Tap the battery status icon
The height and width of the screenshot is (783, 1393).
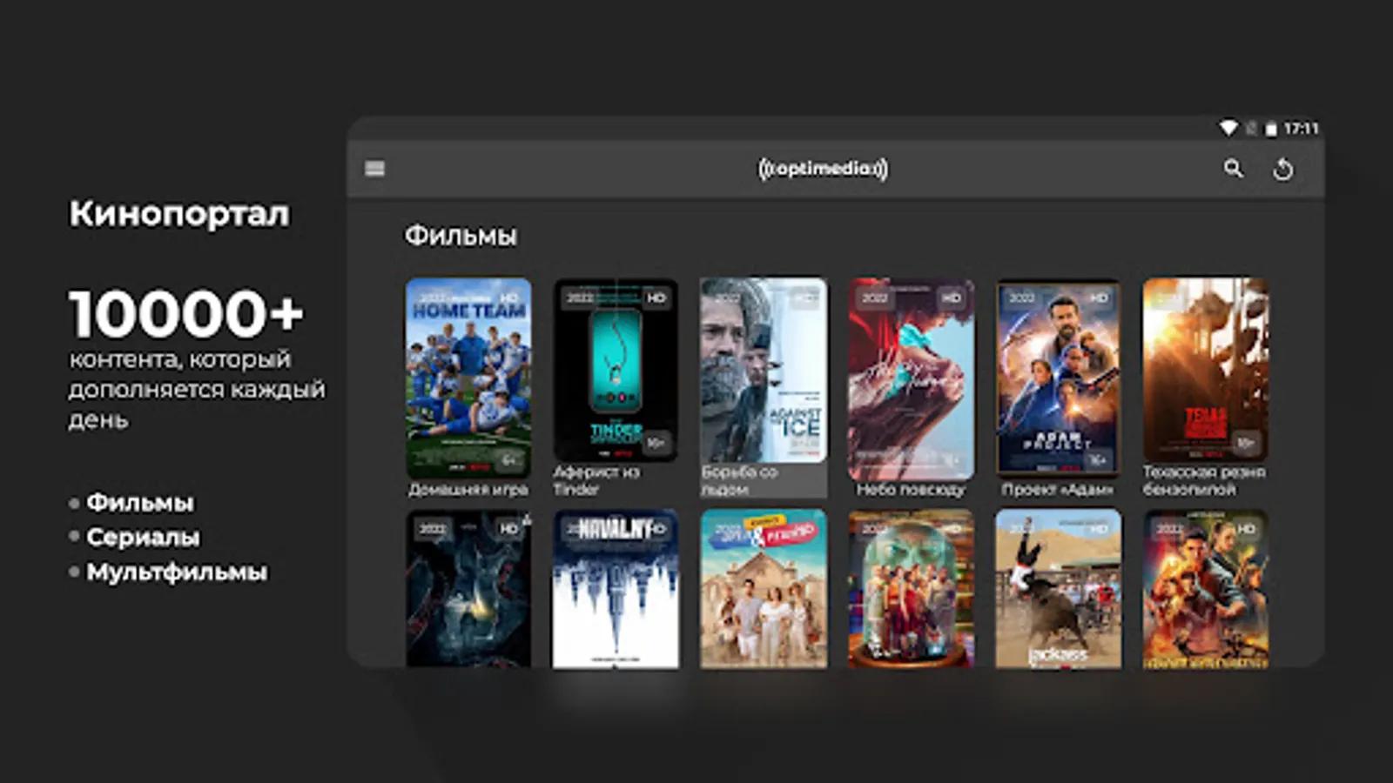[x=1271, y=129]
